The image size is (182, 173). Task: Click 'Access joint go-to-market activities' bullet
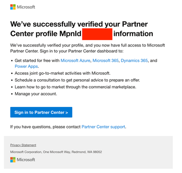coord(62,73)
